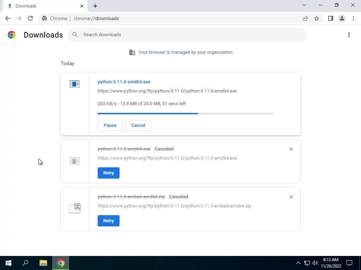The width and height of the screenshot is (361, 270).
Task: Remove canceled python-3.11.0-amd64.exe from list
Action: [291, 149]
